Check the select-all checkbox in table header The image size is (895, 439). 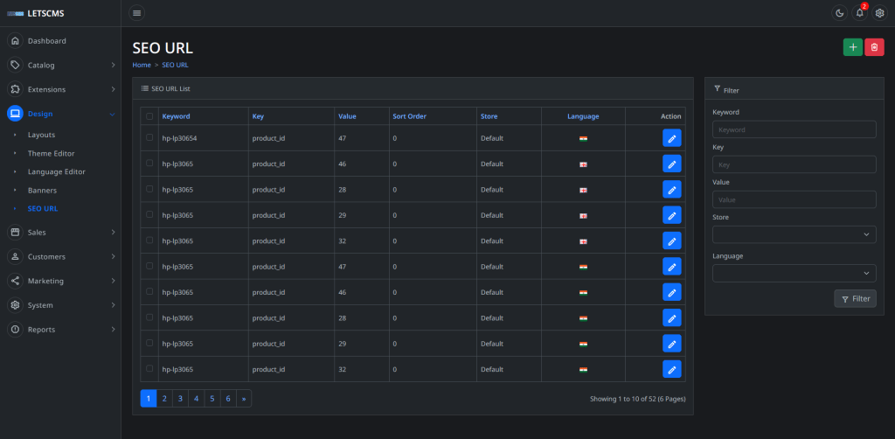point(149,116)
